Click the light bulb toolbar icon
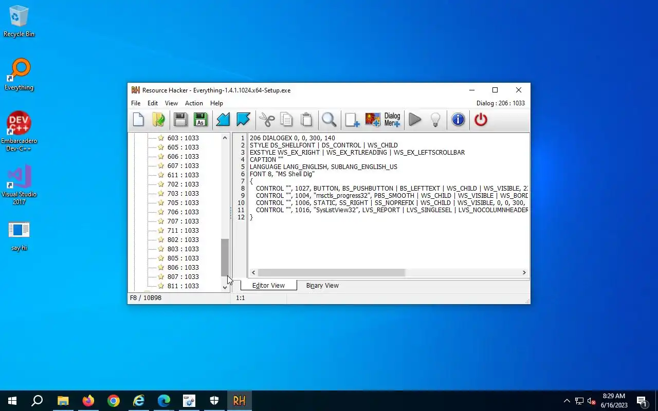Screen dimensions: 658x411 pos(436,120)
